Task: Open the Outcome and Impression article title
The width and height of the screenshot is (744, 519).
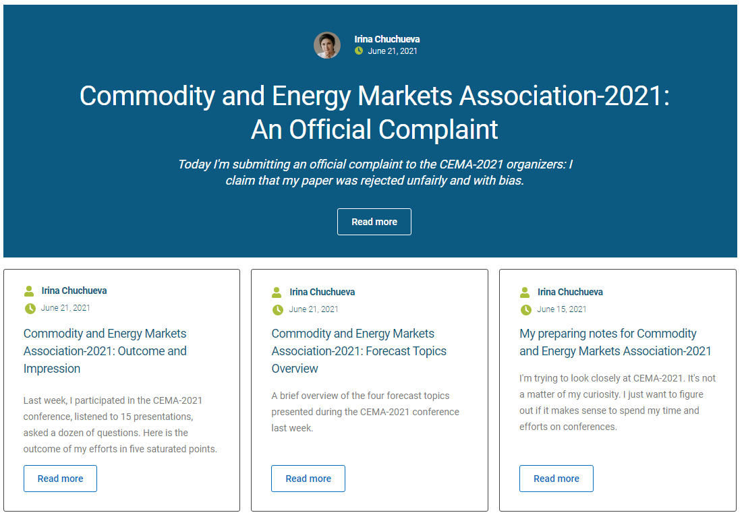Action: click(105, 351)
